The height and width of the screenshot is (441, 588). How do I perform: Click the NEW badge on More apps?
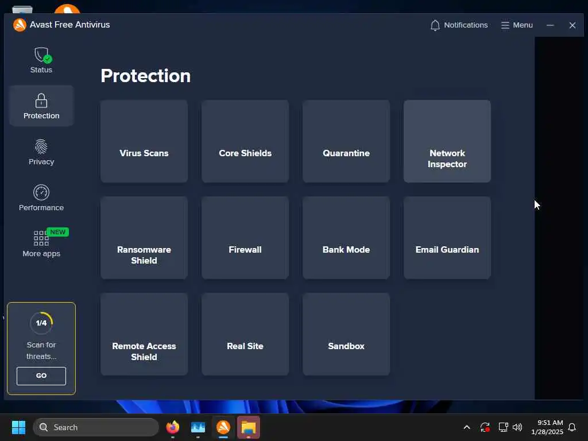coord(58,232)
